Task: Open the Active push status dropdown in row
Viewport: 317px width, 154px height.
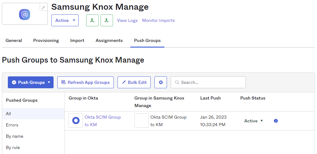Action: pos(253,121)
